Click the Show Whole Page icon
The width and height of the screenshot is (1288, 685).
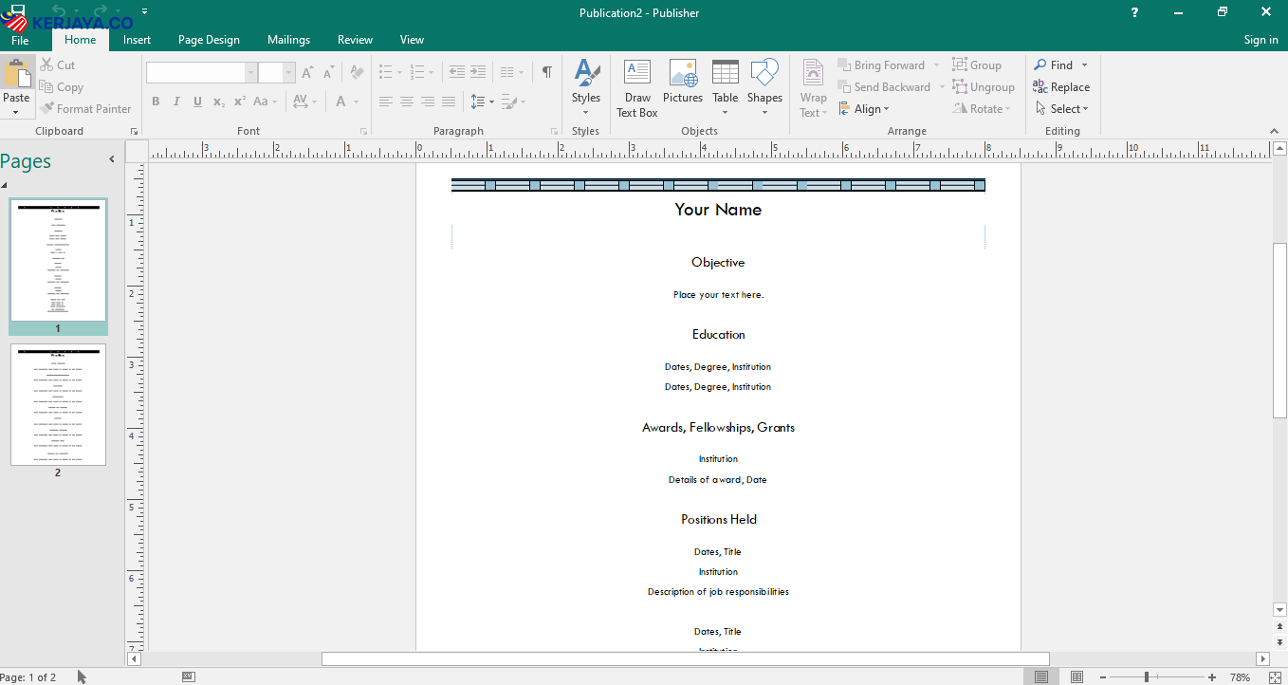coord(1275,677)
